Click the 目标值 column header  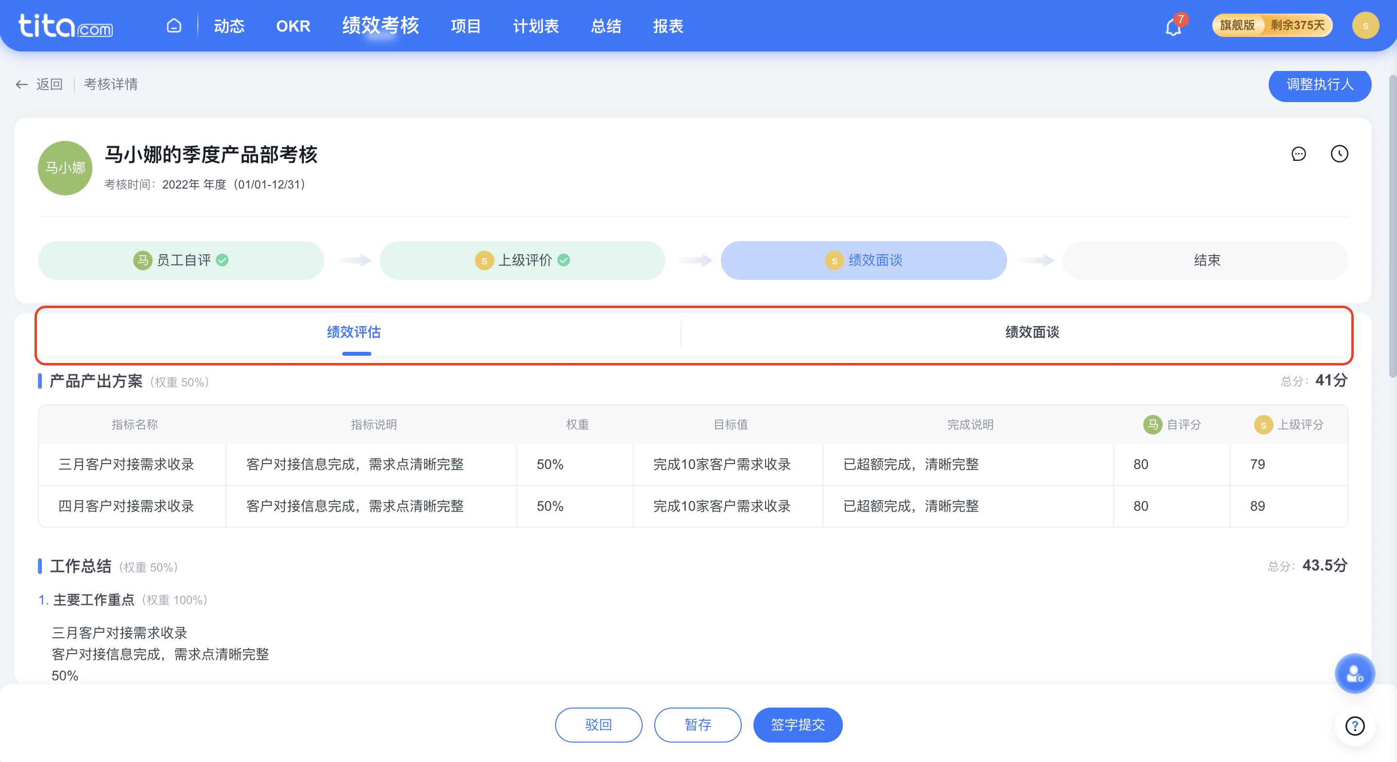(x=730, y=424)
